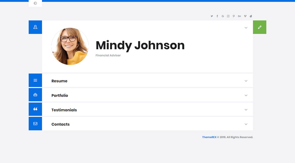Click Mindy Johnson's profile photo

(x=70, y=46)
